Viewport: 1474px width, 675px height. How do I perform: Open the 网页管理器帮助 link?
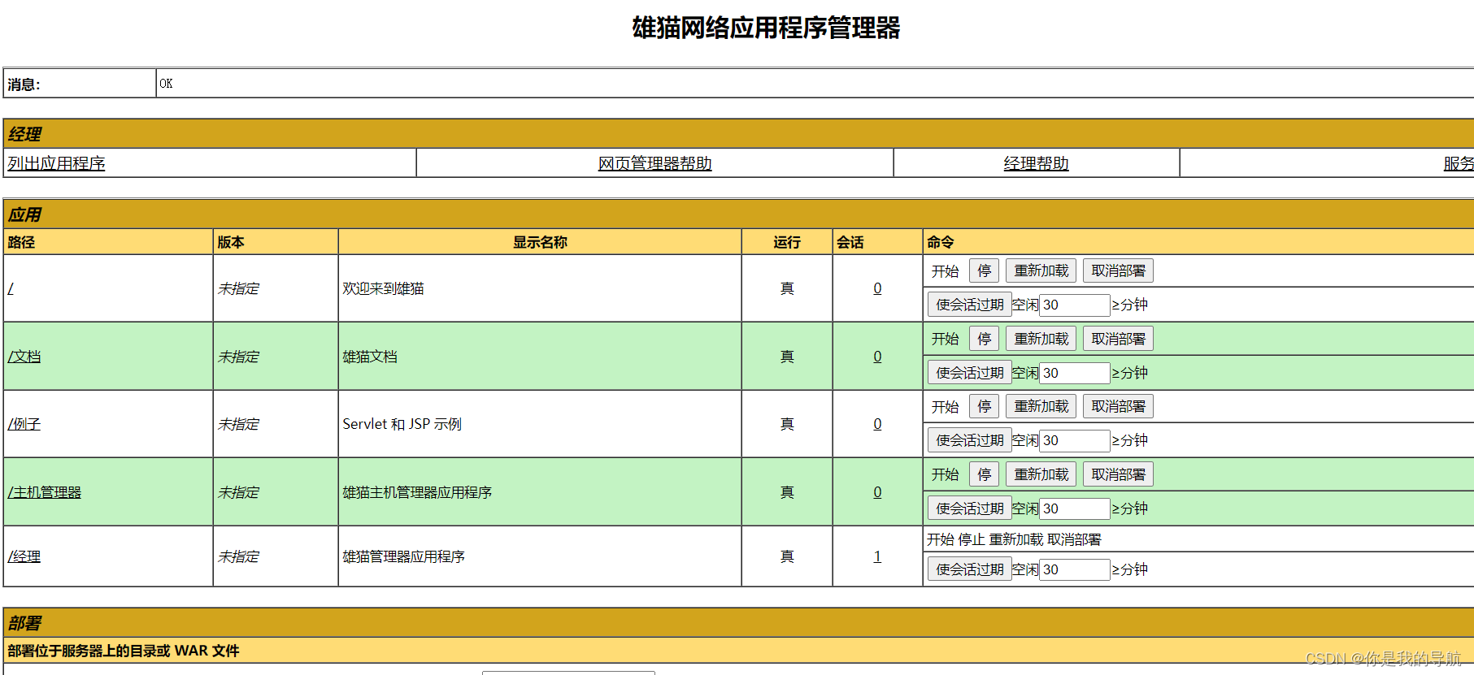[654, 163]
